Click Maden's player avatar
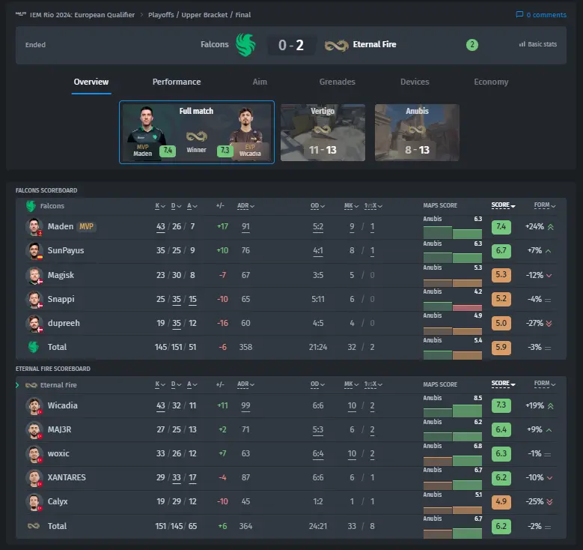The width and height of the screenshot is (583, 550). click(x=34, y=227)
